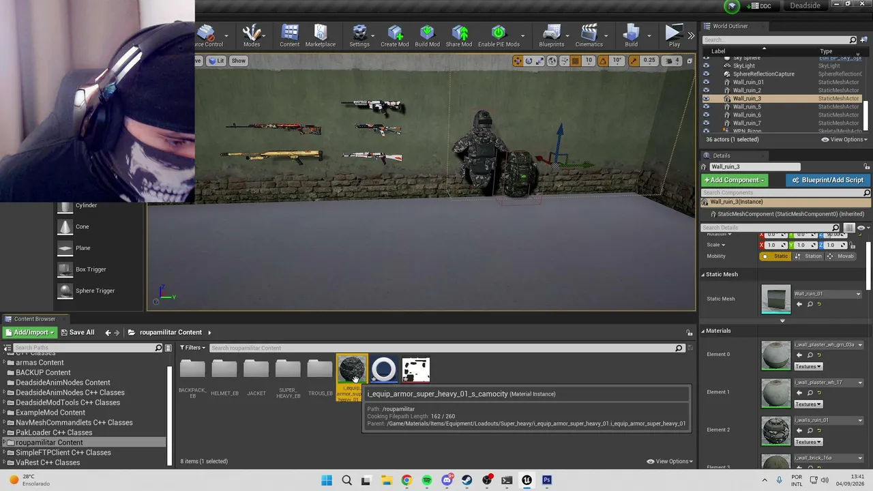This screenshot has width=873, height=491.
Task: Open the Marketplace toolbar icon
Action: click(x=320, y=36)
